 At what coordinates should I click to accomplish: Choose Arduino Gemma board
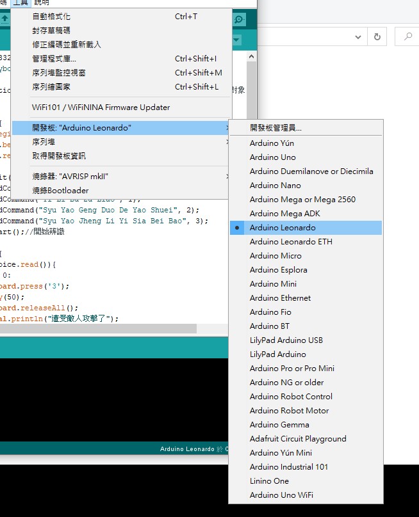pyautogui.click(x=306, y=425)
